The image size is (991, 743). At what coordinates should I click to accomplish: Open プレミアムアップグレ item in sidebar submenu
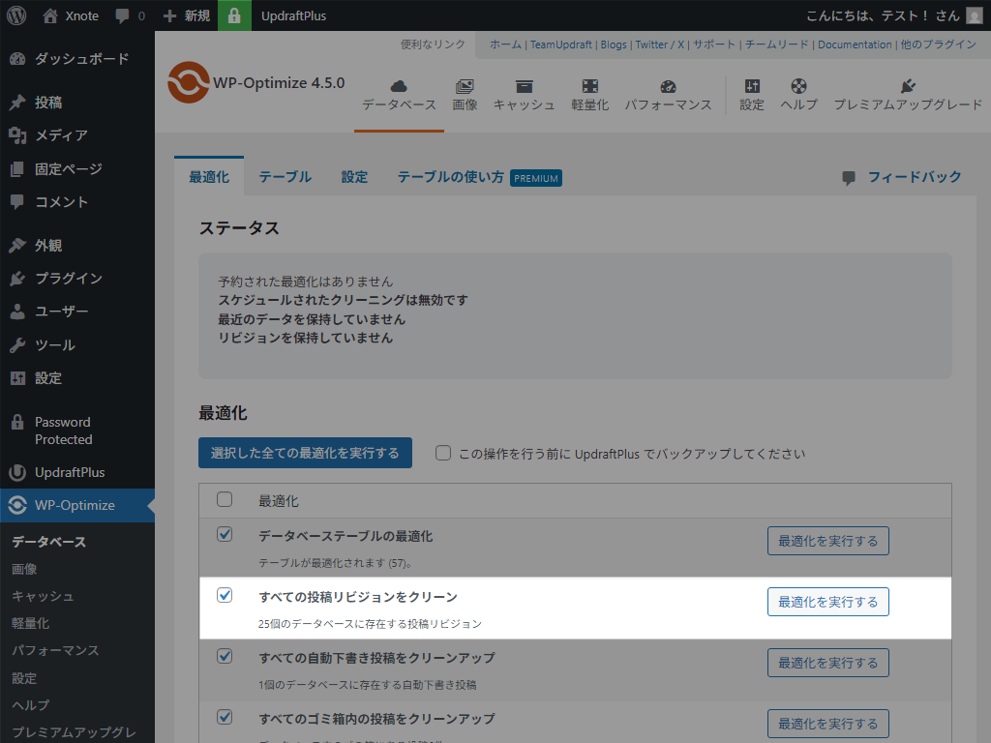click(x=74, y=731)
